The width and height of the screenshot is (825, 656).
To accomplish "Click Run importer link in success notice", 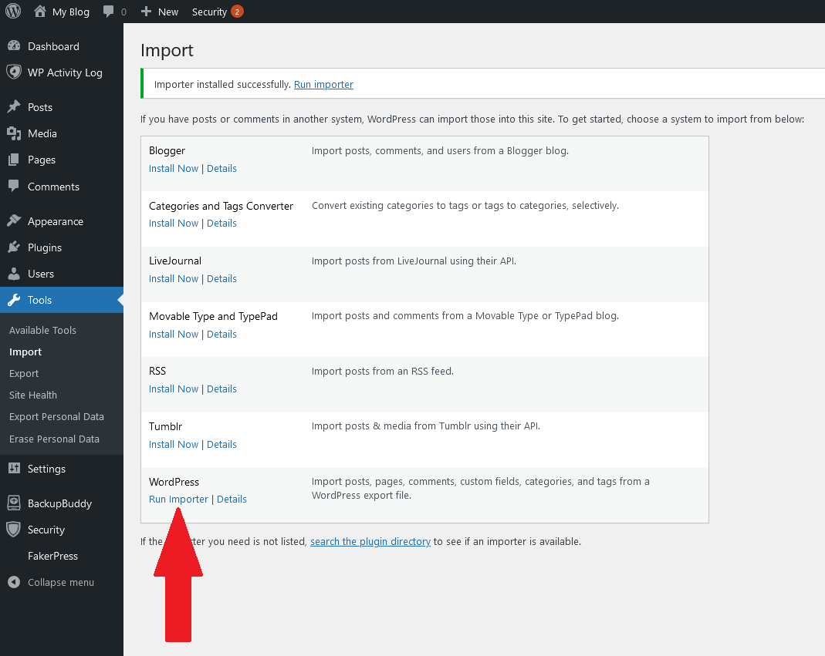I will (x=323, y=84).
